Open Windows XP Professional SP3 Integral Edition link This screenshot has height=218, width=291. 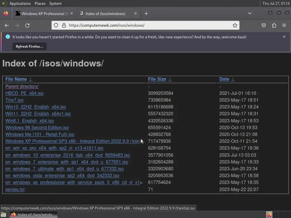coord(73,141)
